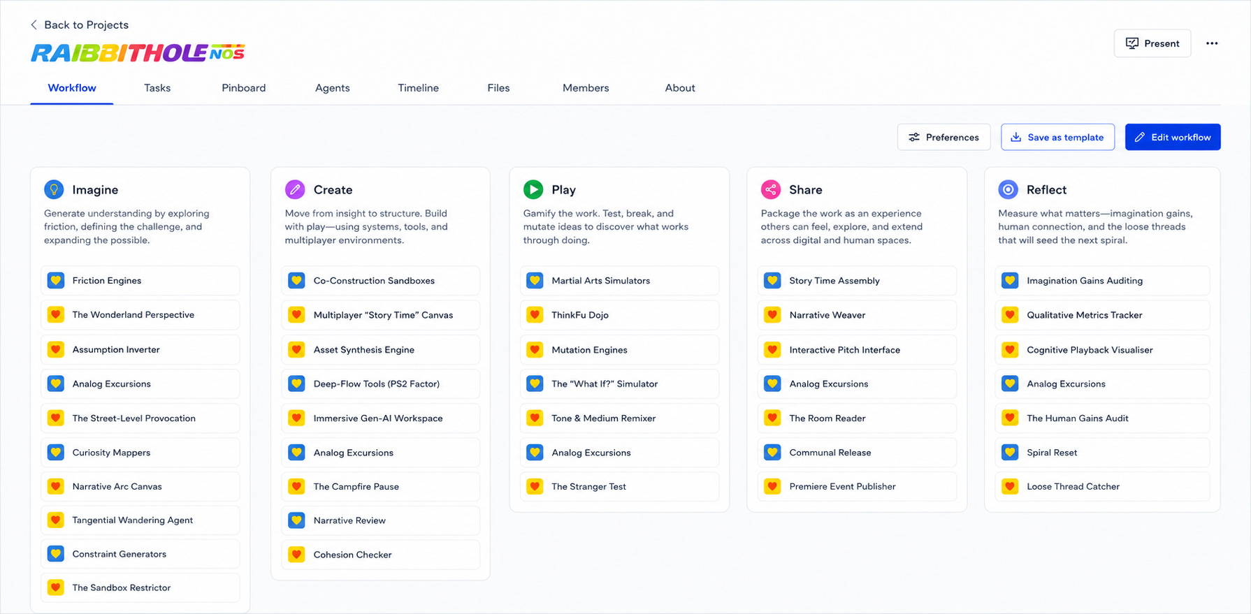Click the heart icon beside Imagination Gains Auditing
1251x614 pixels.
click(1011, 281)
